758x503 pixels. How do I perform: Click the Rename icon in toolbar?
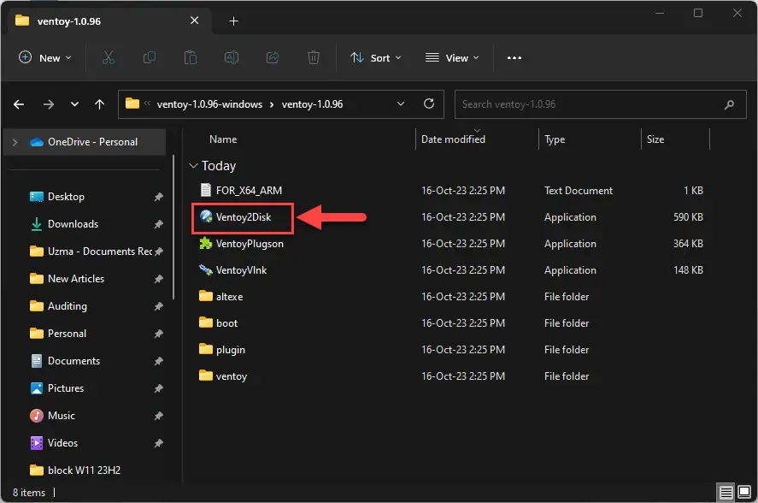click(x=232, y=57)
